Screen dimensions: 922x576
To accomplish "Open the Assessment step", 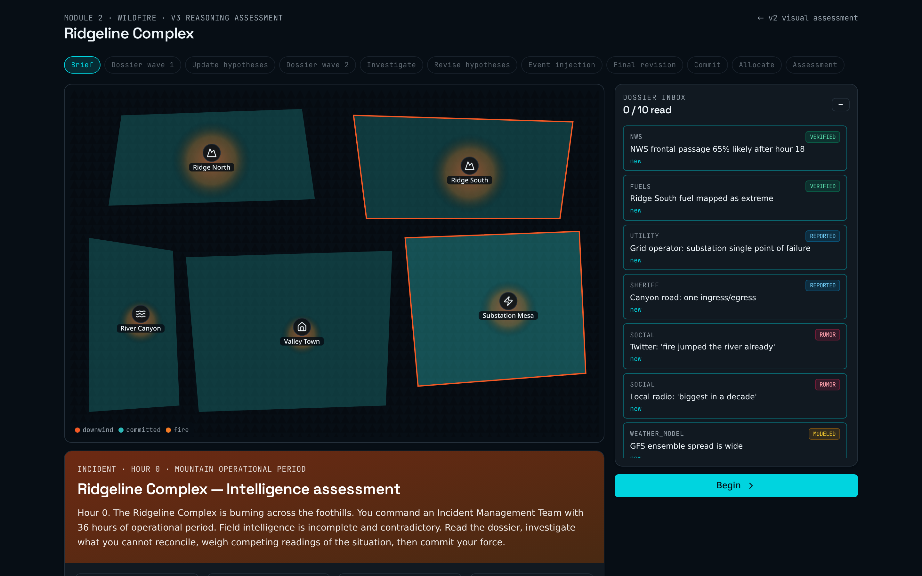I will click(814, 65).
